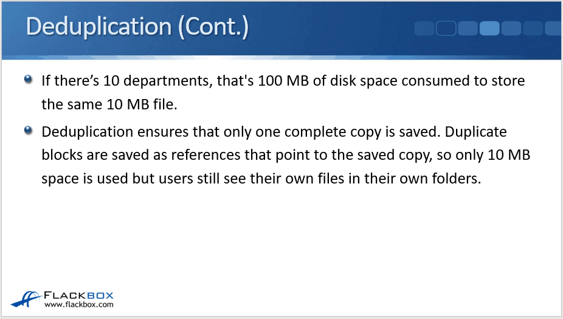Click the leftmost header decoration square
The image size is (563, 319).
pos(425,29)
